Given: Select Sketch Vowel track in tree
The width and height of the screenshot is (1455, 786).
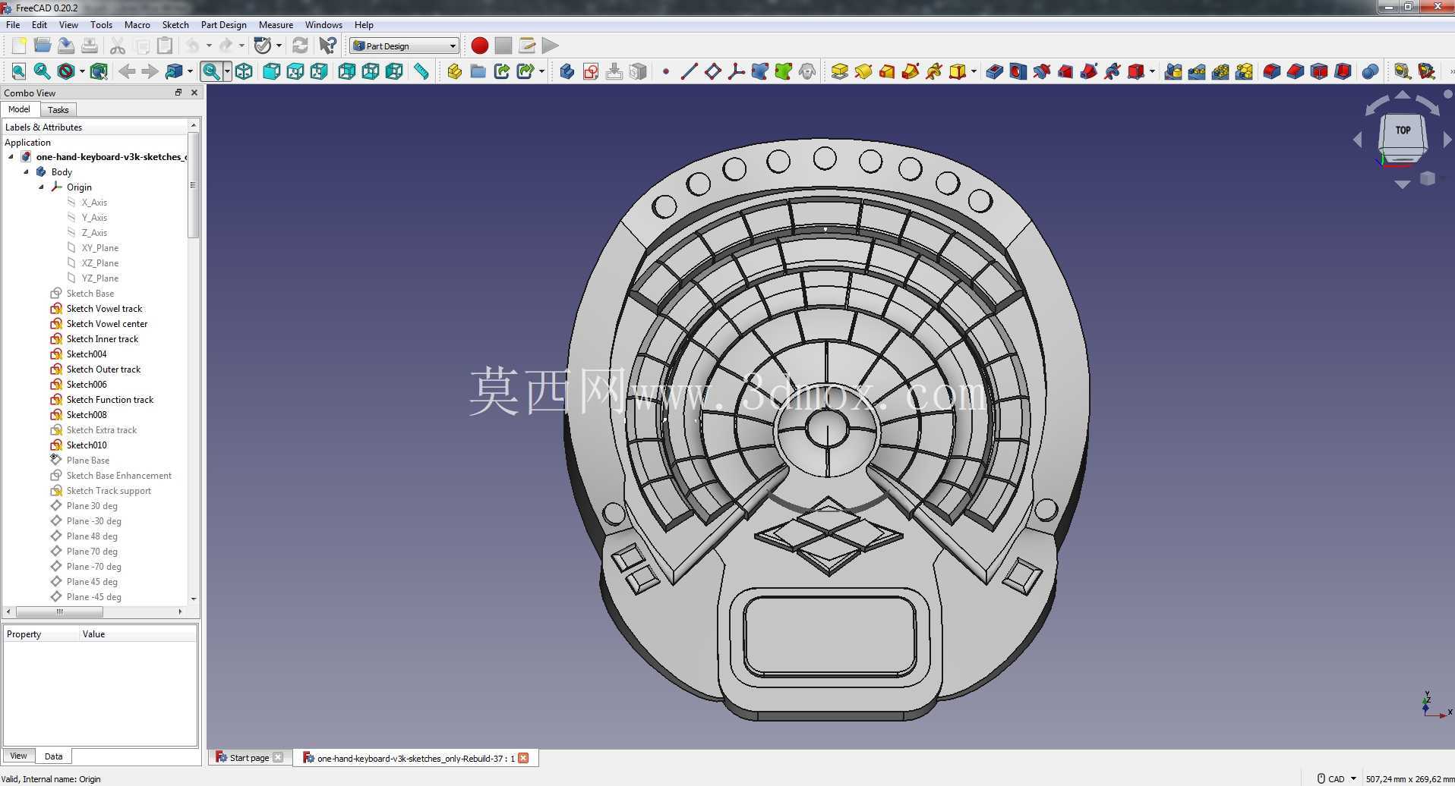Looking at the screenshot, I should tap(104, 309).
